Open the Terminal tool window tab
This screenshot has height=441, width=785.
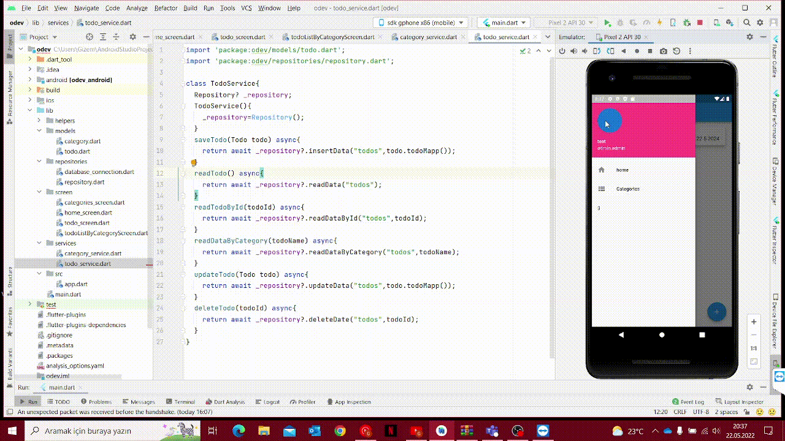click(180, 402)
